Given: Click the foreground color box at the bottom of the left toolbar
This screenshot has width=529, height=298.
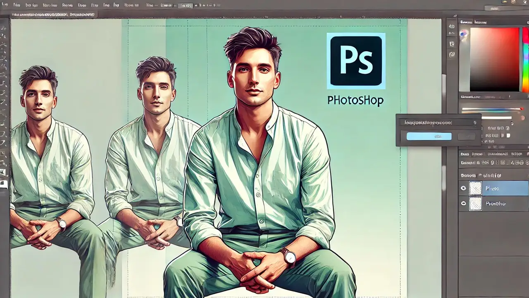Looking at the screenshot, I should click(4, 183).
